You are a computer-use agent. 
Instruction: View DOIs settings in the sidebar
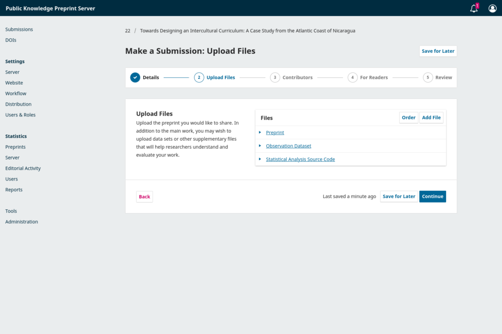click(x=10, y=40)
